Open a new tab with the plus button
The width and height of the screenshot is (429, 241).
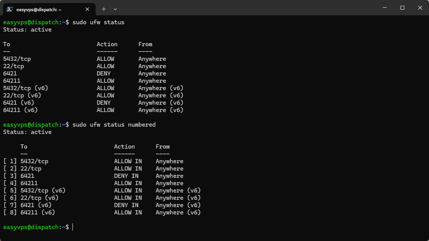tap(104, 9)
